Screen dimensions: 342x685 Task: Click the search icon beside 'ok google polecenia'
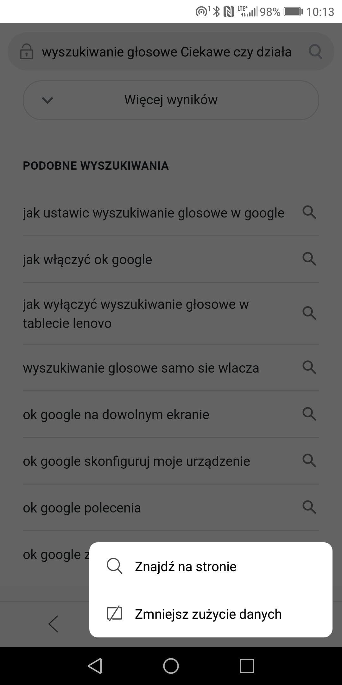click(x=309, y=507)
